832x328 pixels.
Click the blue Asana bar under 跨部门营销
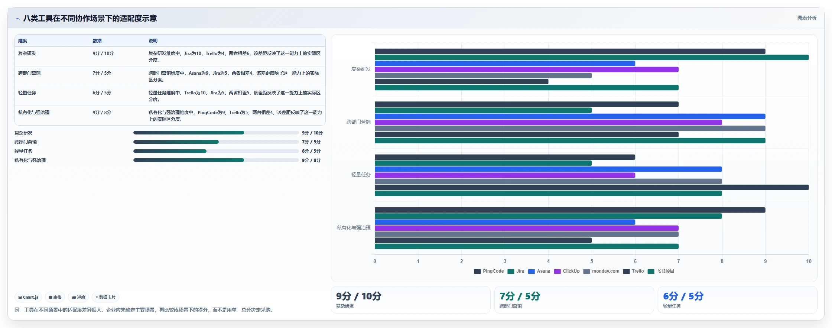pos(570,116)
